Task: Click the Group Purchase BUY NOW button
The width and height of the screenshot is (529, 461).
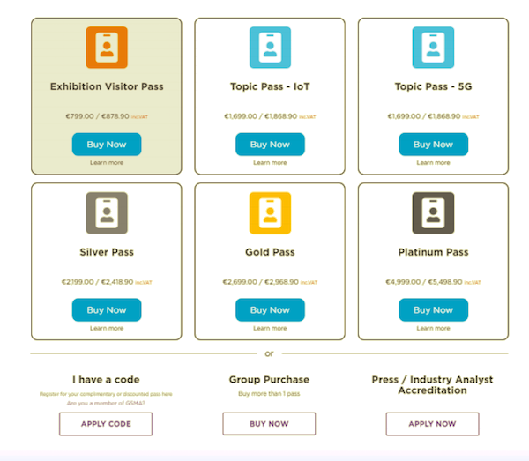Action: pyautogui.click(x=269, y=424)
